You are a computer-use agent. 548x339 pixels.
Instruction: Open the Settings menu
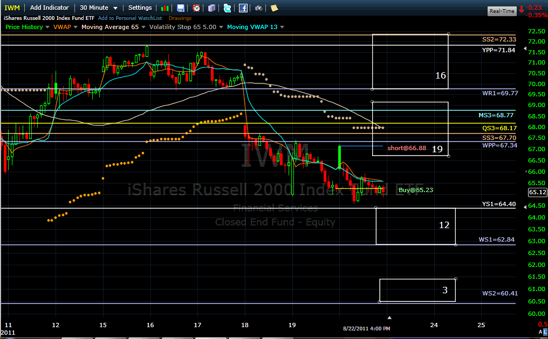point(140,8)
